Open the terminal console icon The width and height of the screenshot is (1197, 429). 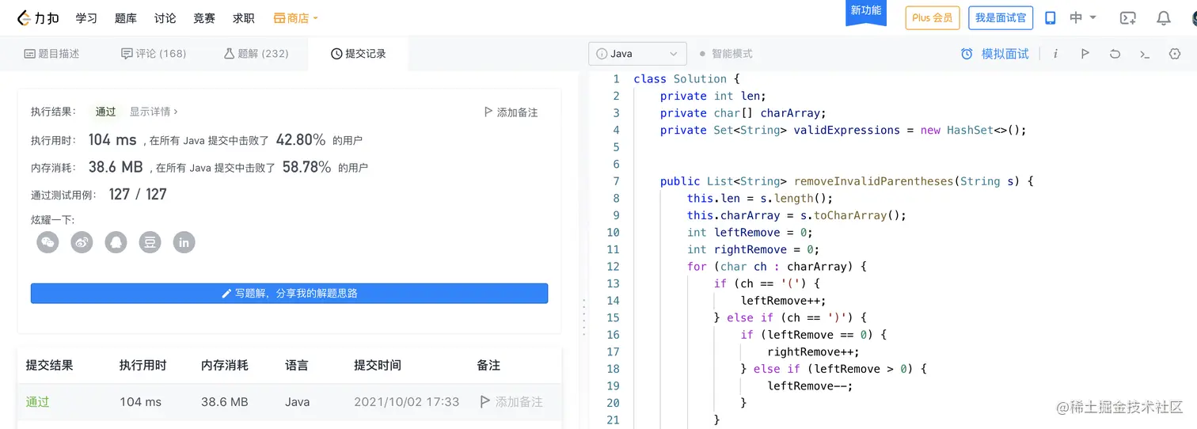tap(1145, 54)
